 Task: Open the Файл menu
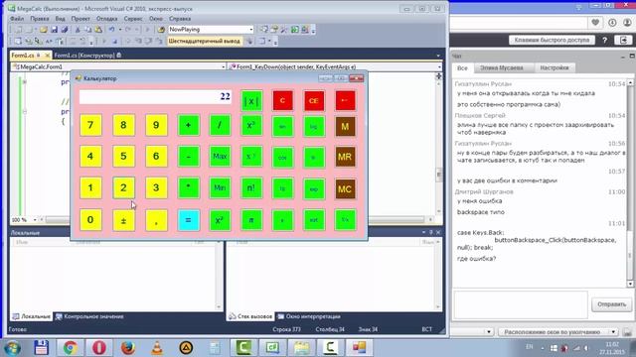pos(17,19)
